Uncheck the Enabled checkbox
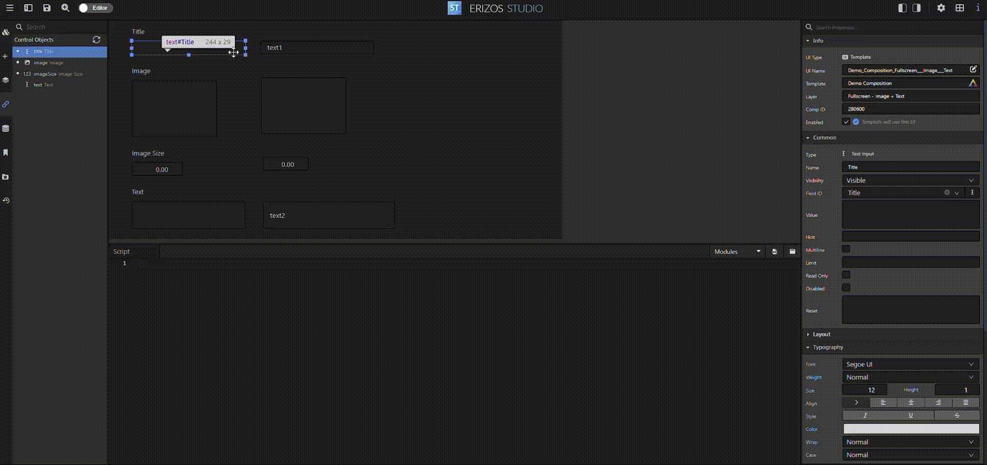The image size is (987, 465). tap(846, 122)
